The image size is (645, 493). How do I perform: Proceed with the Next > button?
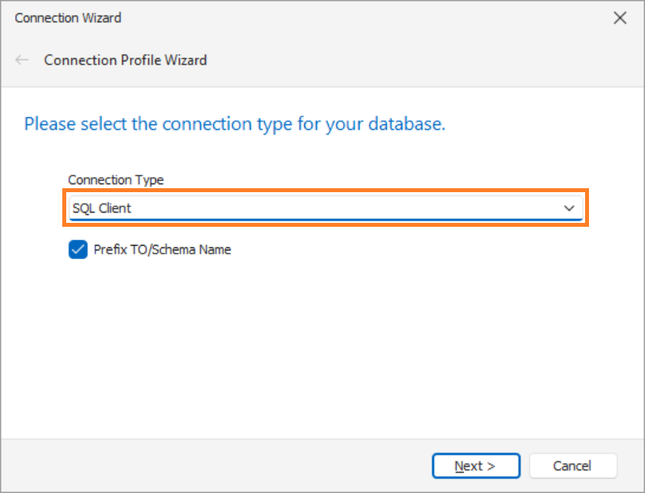click(476, 466)
